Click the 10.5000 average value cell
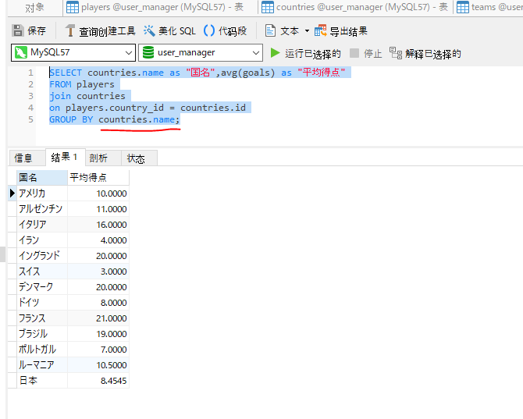This screenshot has height=419, width=523. 98,365
